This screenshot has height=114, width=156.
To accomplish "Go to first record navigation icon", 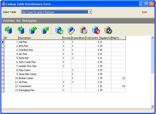I will pos(8,30).
